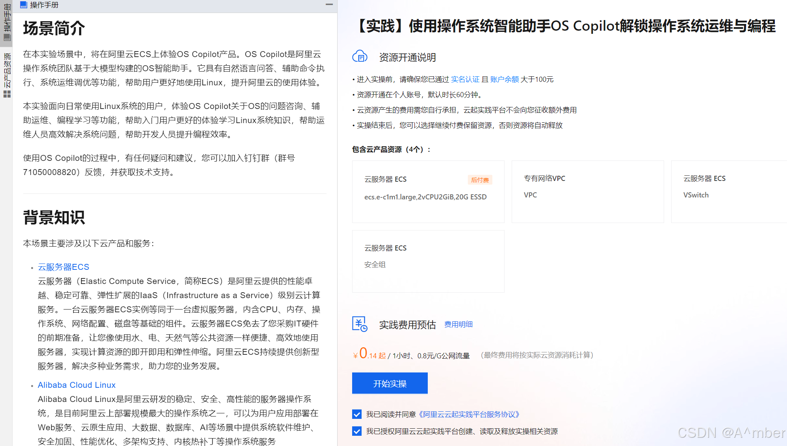Minimize the 操作手册 panel with dash icon
787x446 pixels.
point(329,5)
